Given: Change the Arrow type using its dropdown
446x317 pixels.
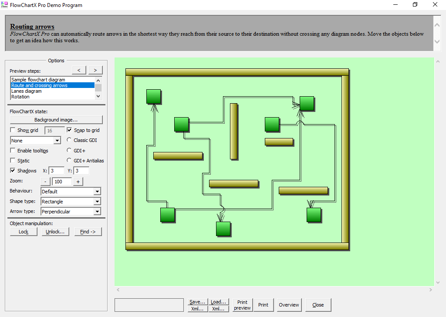Looking at the screenshot, I should click(96, 211).
